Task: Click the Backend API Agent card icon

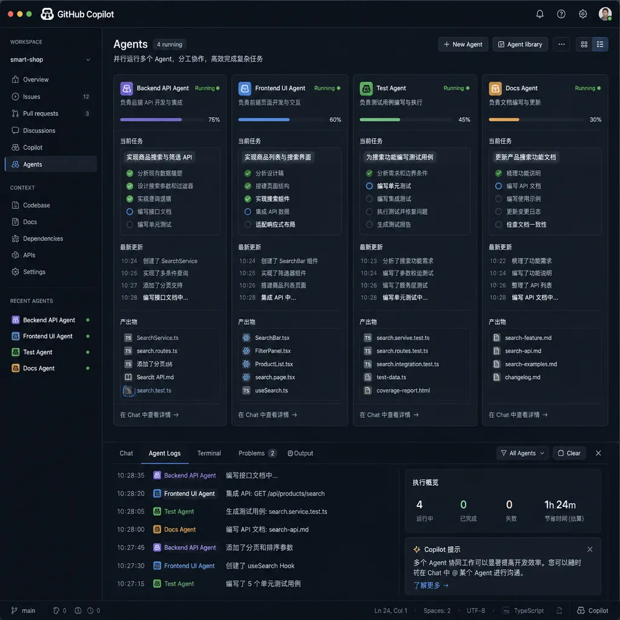Action: point(127,88)
